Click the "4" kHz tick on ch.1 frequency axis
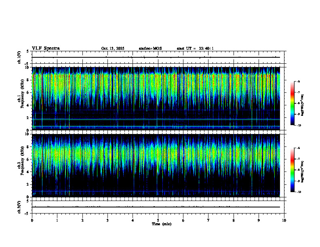The height and width of the screenshot is (247, 320). (28, 105)
